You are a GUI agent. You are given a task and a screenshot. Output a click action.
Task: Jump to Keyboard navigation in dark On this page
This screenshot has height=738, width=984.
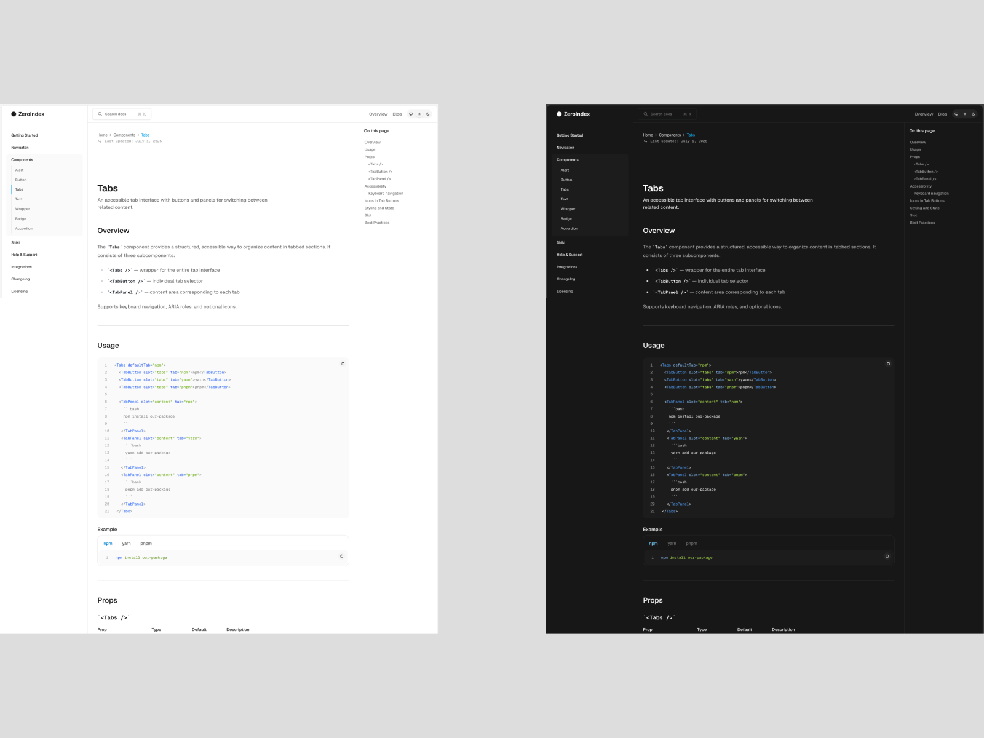point(931,194)
